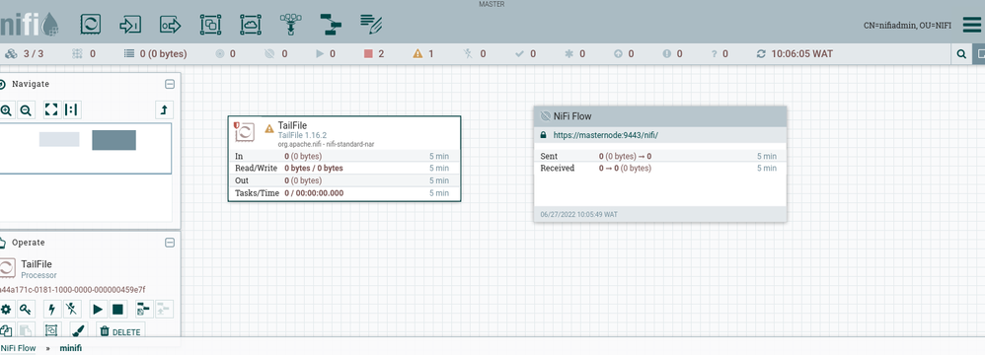Click the CN=nifiadmin, OU=NIFI user label

tap(907, 26)
